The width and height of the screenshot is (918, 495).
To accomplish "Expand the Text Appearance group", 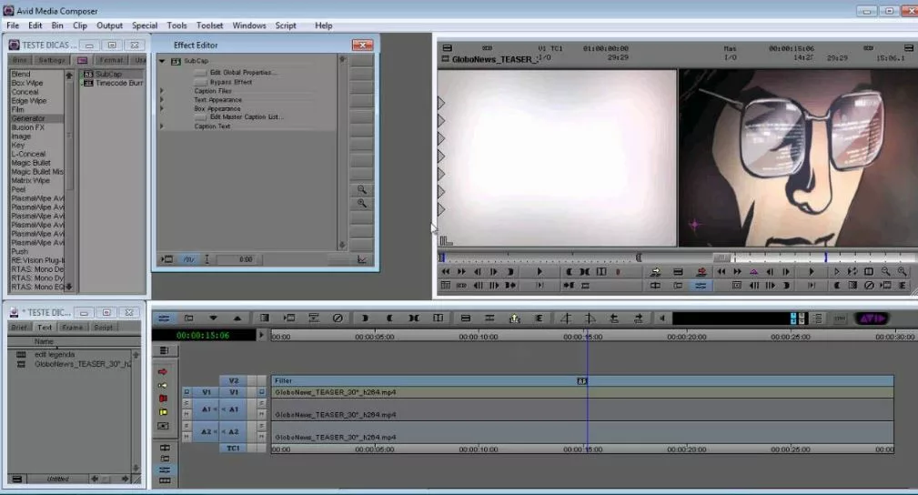I will tap(162, 99).
